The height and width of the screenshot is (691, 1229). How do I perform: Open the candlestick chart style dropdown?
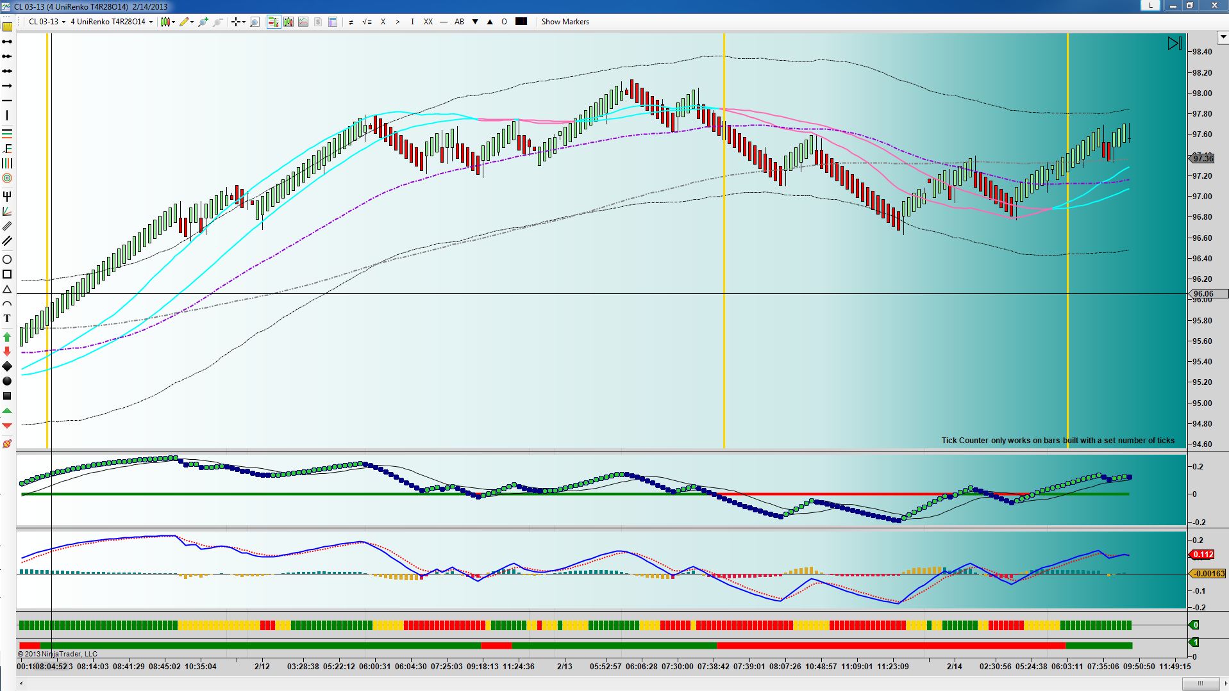[x=168, y=22]
